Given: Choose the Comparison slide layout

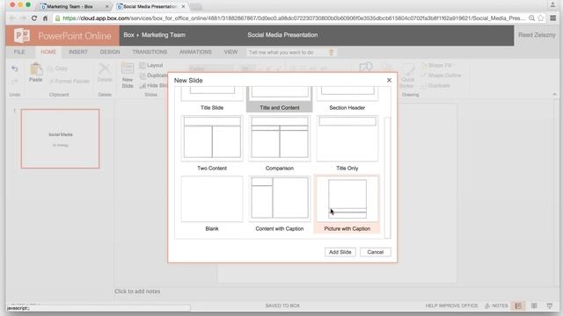Looking at the screenshot, I should (280, 139).
